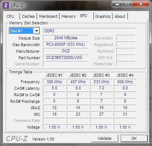Click the Memory Slot Selection group title
The image size is (152, 146).
(x=28, y=23)
